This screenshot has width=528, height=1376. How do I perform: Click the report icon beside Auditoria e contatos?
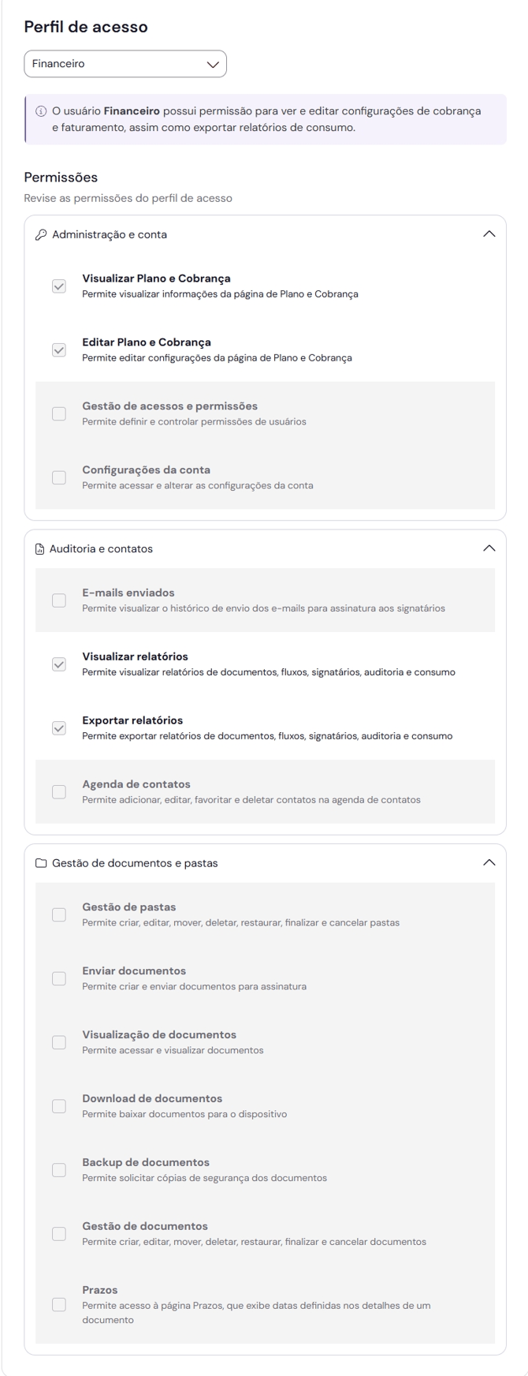pos(41,548)
